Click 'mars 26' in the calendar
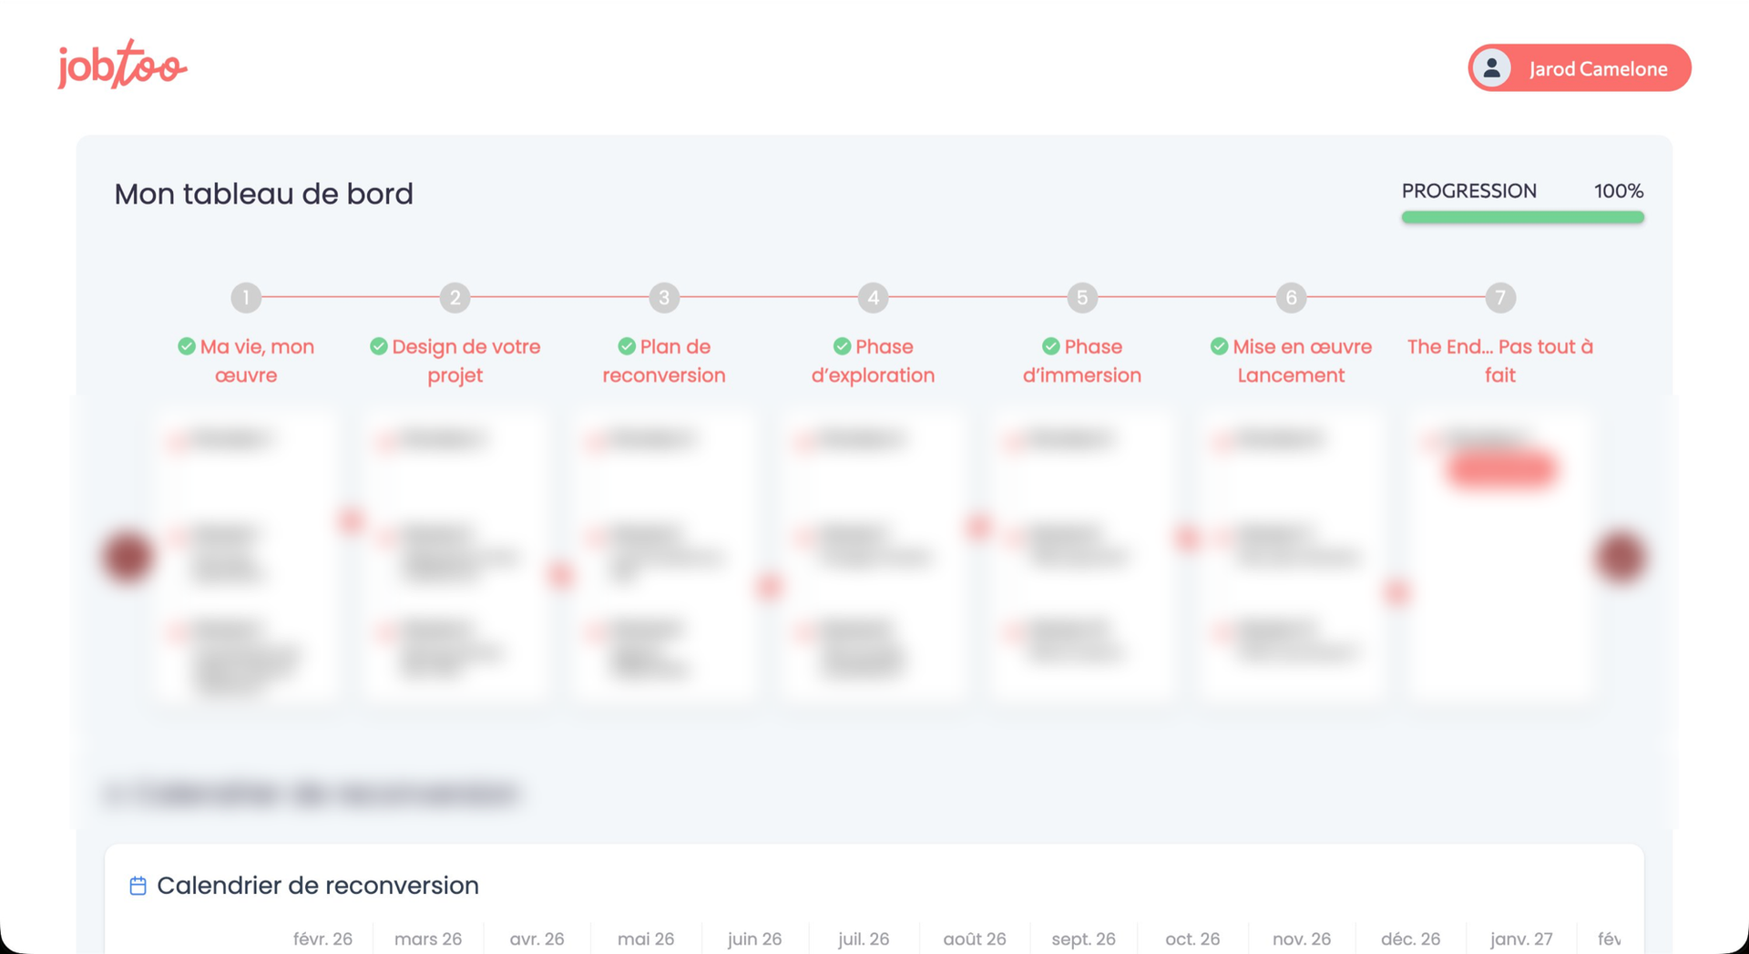The height and width of the screenshot is (954, 1749). click(428, 939)
